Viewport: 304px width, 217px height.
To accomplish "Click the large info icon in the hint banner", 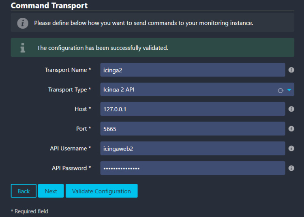I will (23, 23).
